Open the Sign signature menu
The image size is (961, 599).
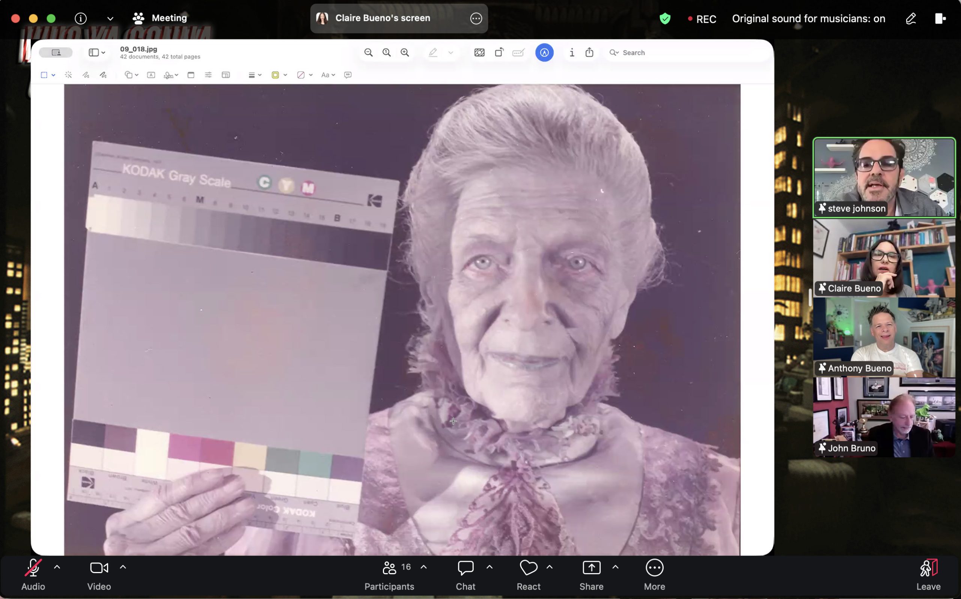171,75
